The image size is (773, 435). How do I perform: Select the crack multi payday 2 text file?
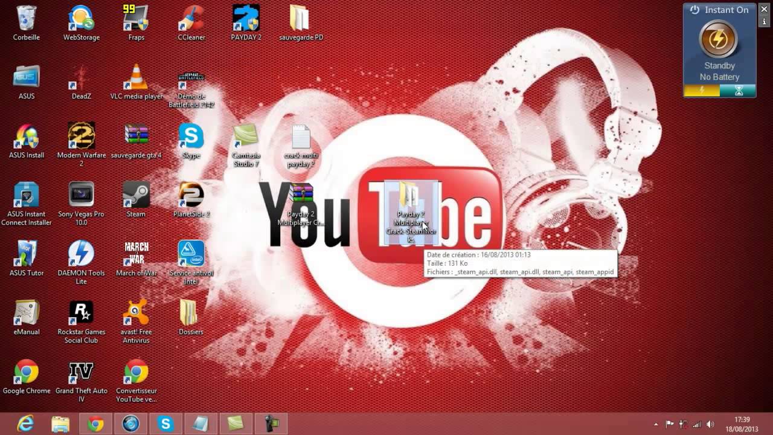point(301,145)
